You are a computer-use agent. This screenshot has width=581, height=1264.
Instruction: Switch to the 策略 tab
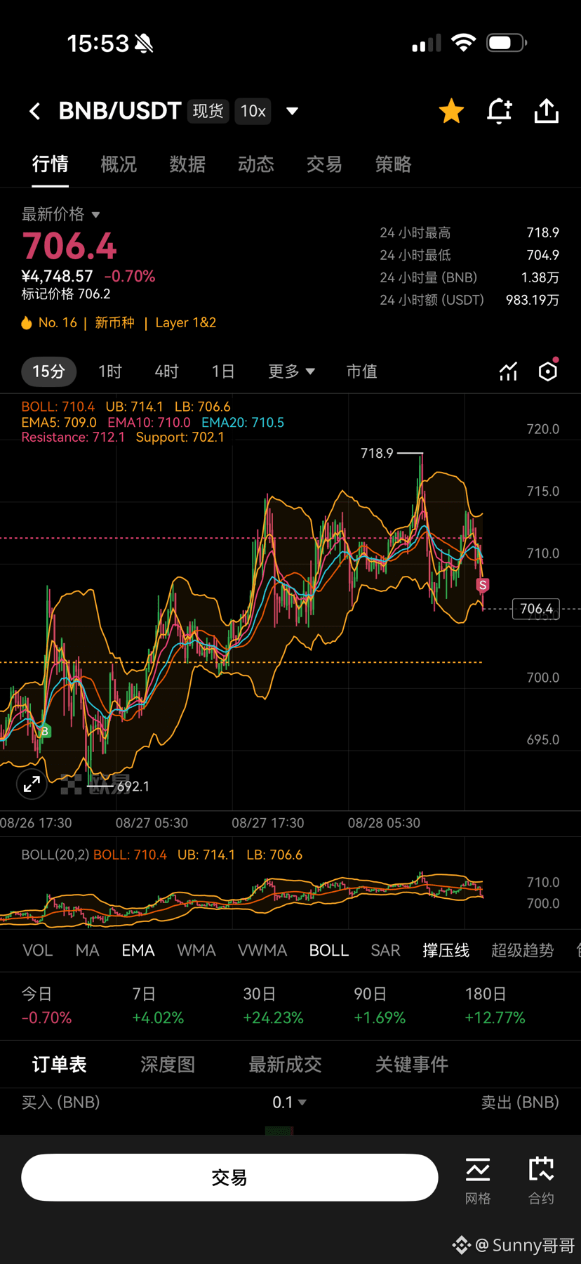pyautogui.click(x=393, y=164)
